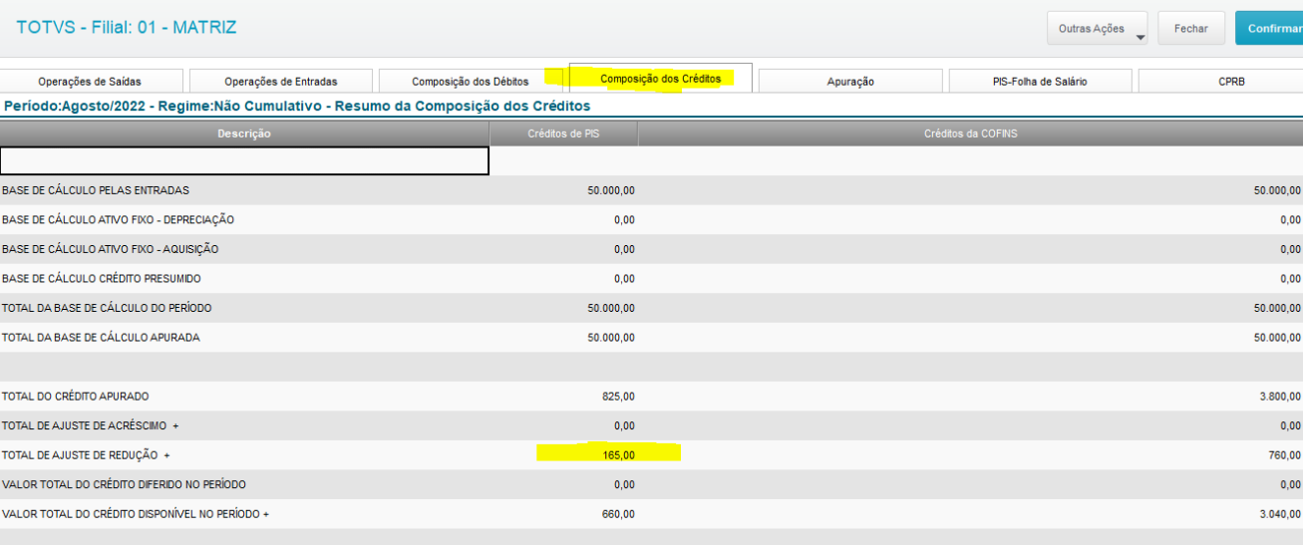Click the Créditos de PIS column header
This screenshot has height=545, width=1303.
[x=563, y=134]
